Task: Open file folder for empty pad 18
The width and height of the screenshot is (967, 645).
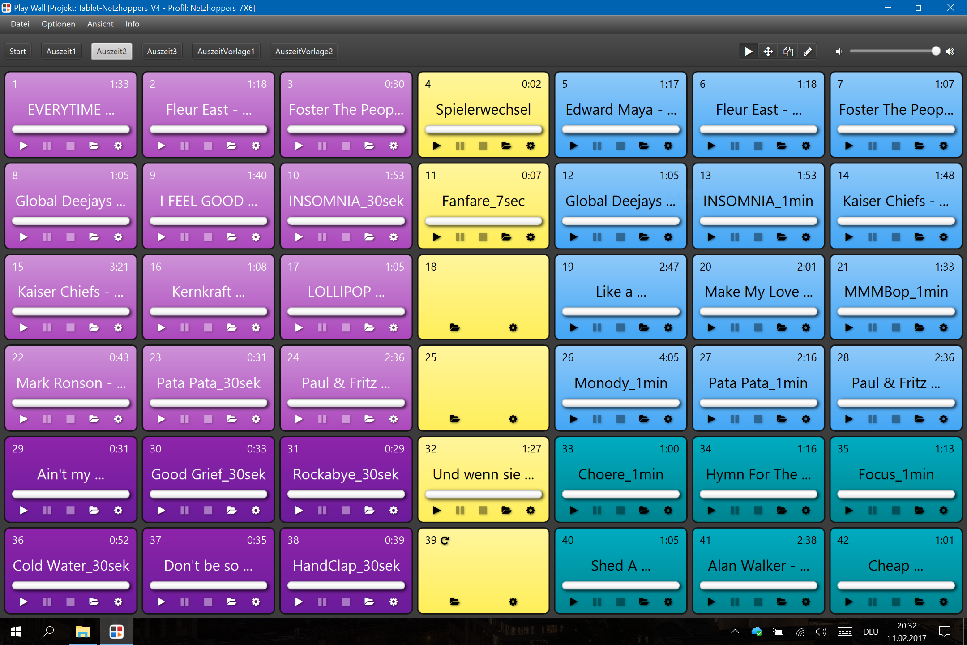Action: click(x=454, y=327)
